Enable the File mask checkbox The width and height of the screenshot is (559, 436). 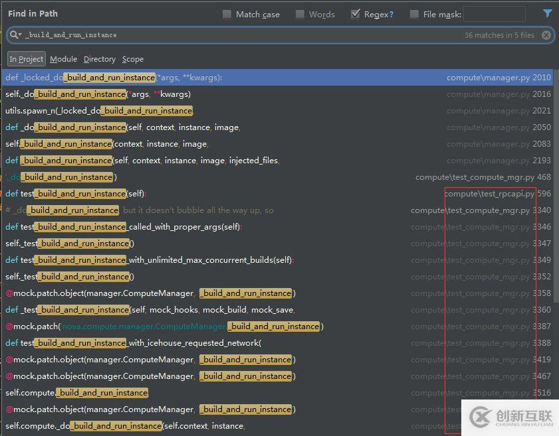coord(415,14)
